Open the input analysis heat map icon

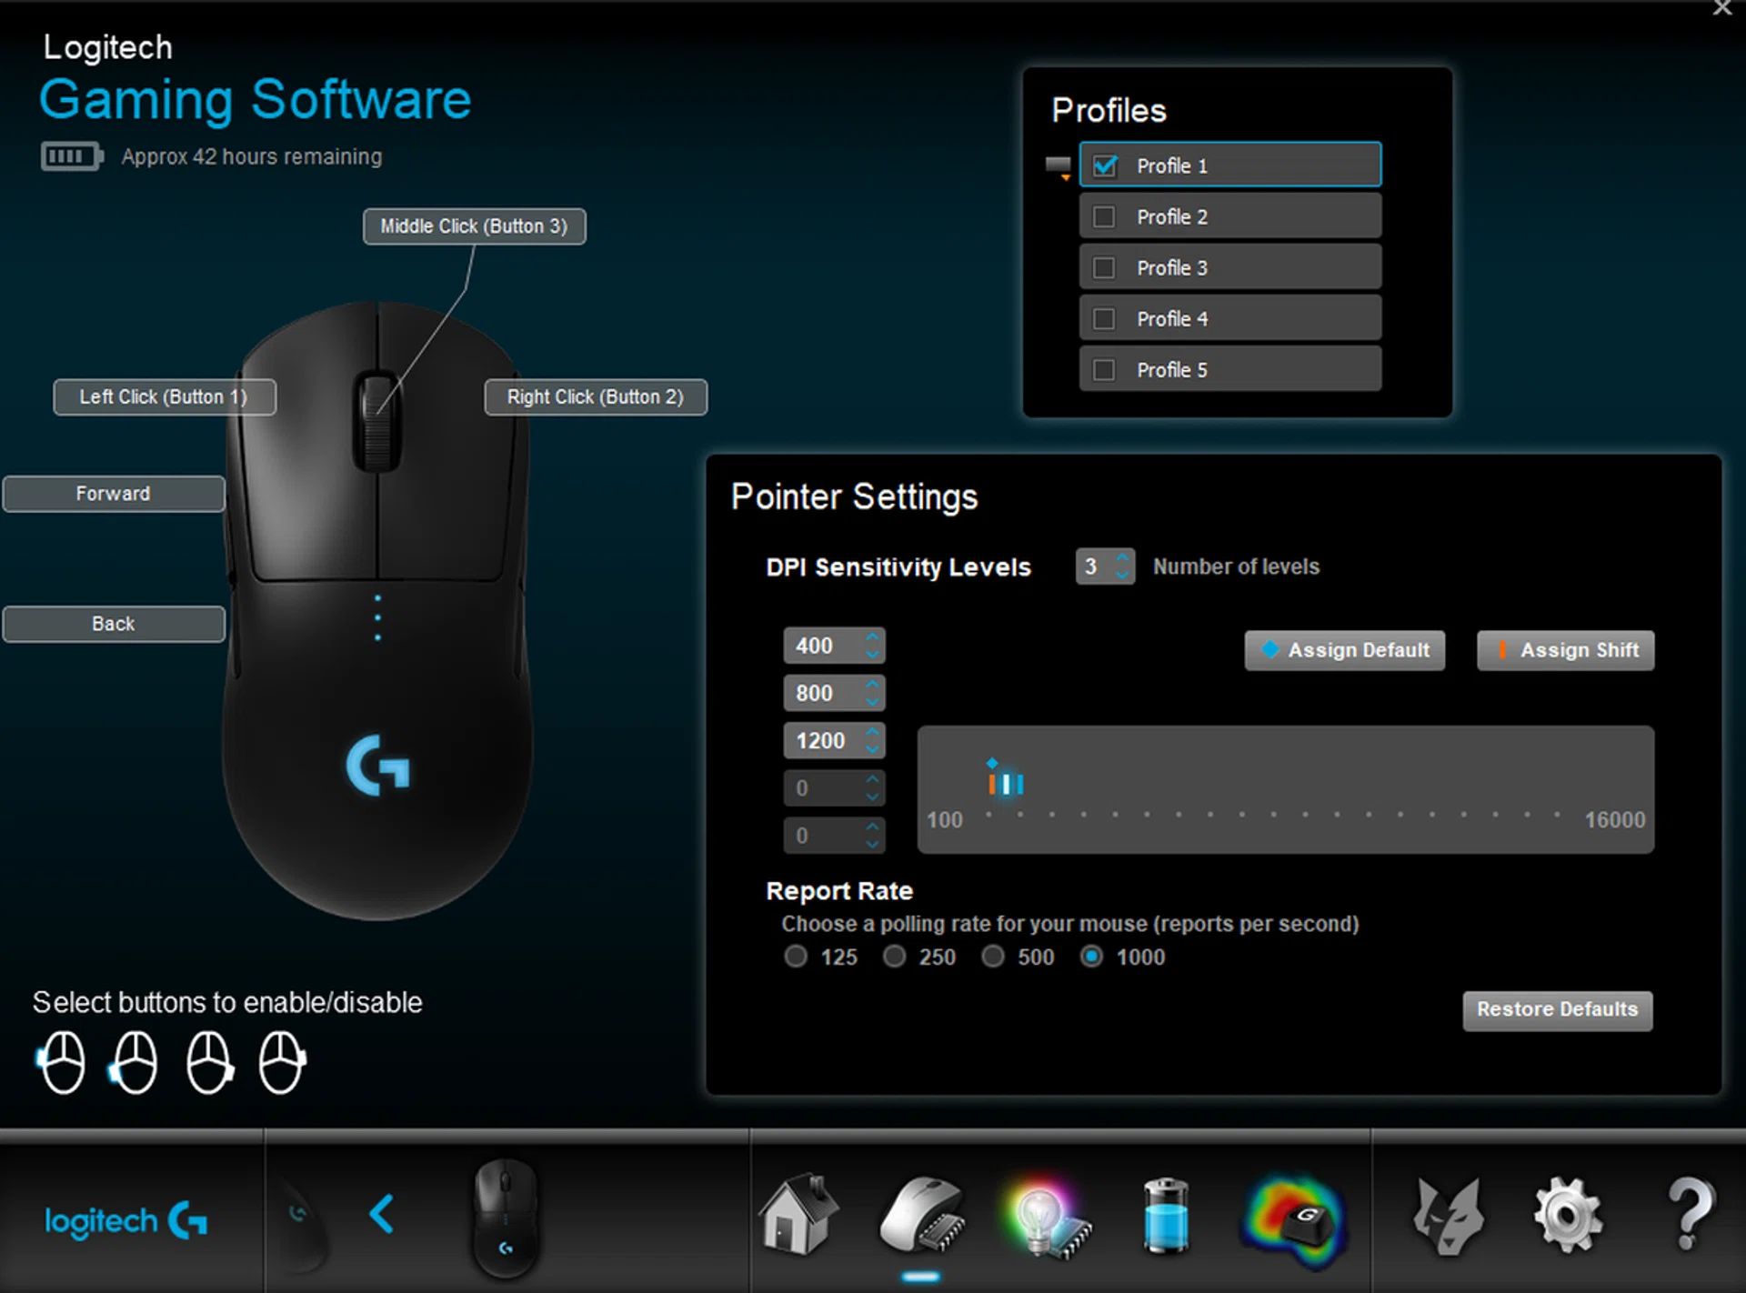[x=1295, y=1218]
